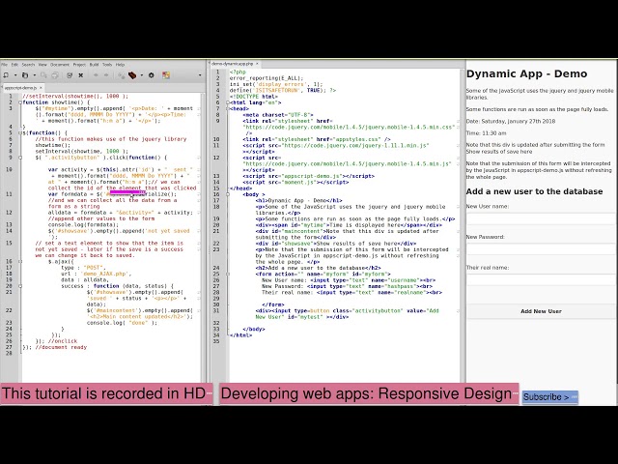Collapse the success function fold marker

(x=20, y=286)
